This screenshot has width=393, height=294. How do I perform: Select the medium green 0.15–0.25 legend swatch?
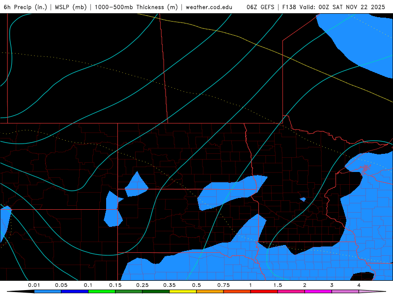point(129,292)
